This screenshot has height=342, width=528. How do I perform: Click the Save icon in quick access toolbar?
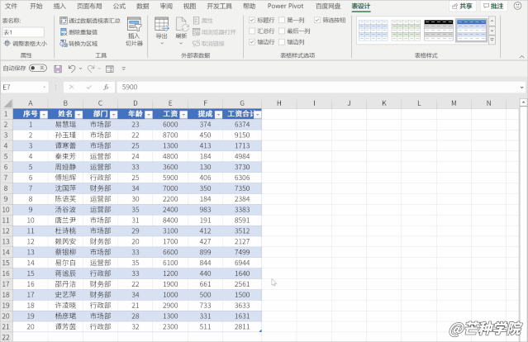pyautogui.click(x=58, y=69)
